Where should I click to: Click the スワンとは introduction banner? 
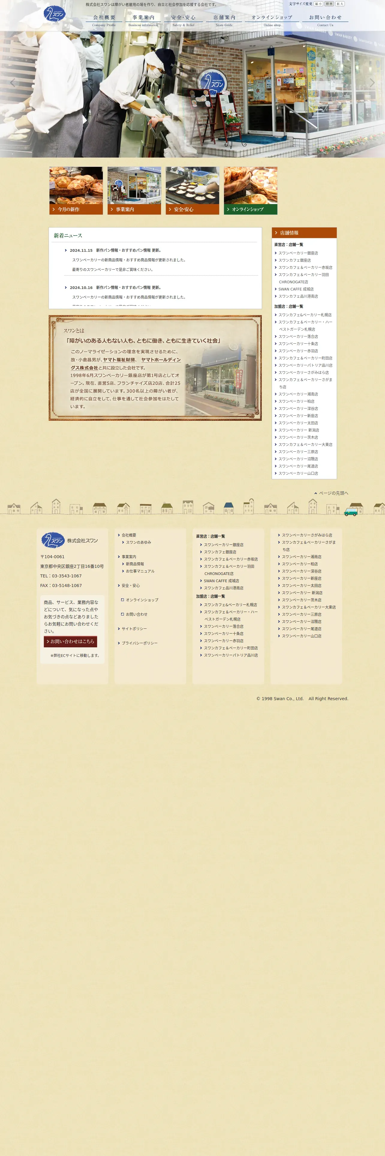[155, 368]
